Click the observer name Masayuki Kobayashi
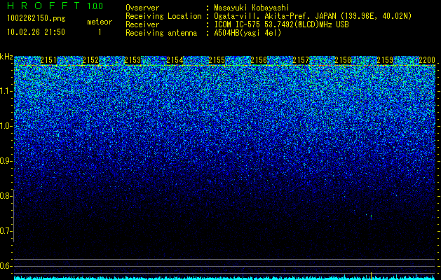The height and width of the screenshot is (280, 441). (x=252, y=8)
